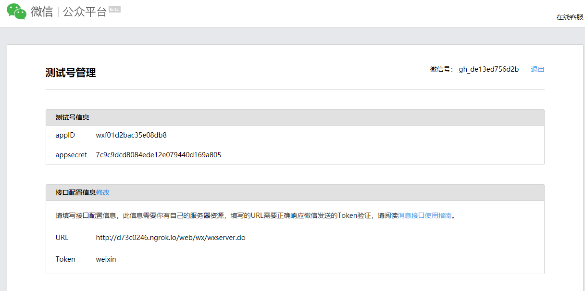Select the appID value wxf01d2bac35e08db8

[131, 135]
